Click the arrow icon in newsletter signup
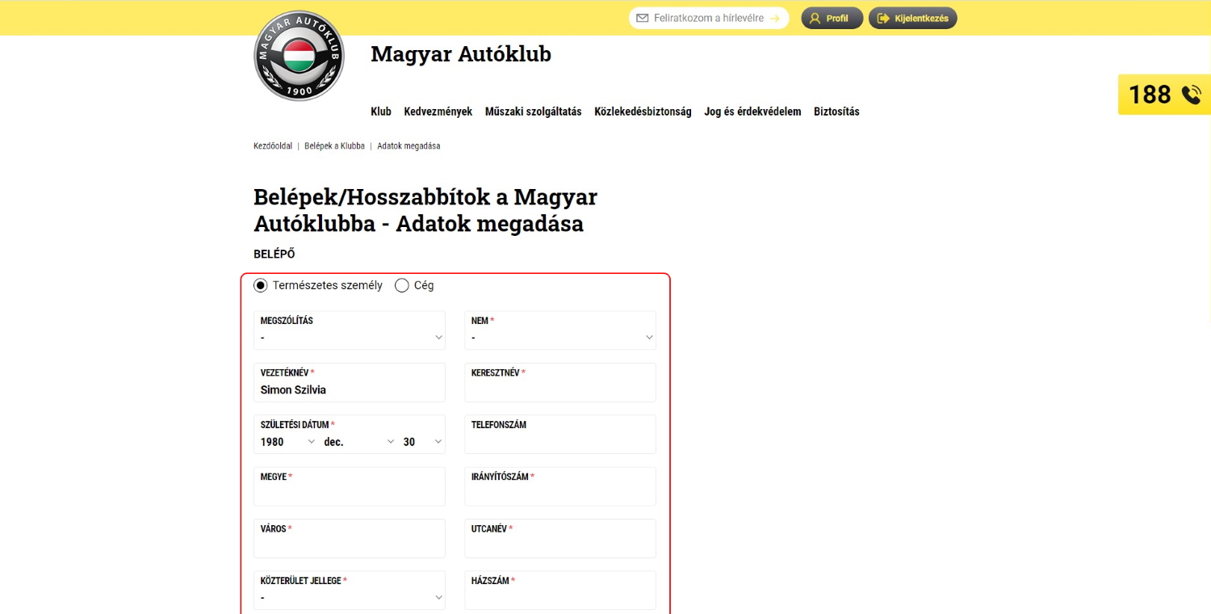The width and height of the screenshot is (1211, 614). coord(774,18)
